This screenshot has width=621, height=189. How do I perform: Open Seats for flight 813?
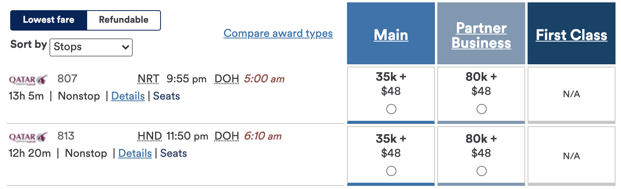coord(174,153)
